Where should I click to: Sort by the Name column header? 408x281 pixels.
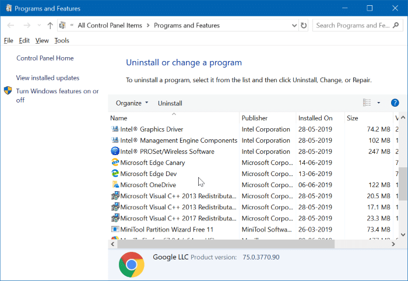pos(174,118)
